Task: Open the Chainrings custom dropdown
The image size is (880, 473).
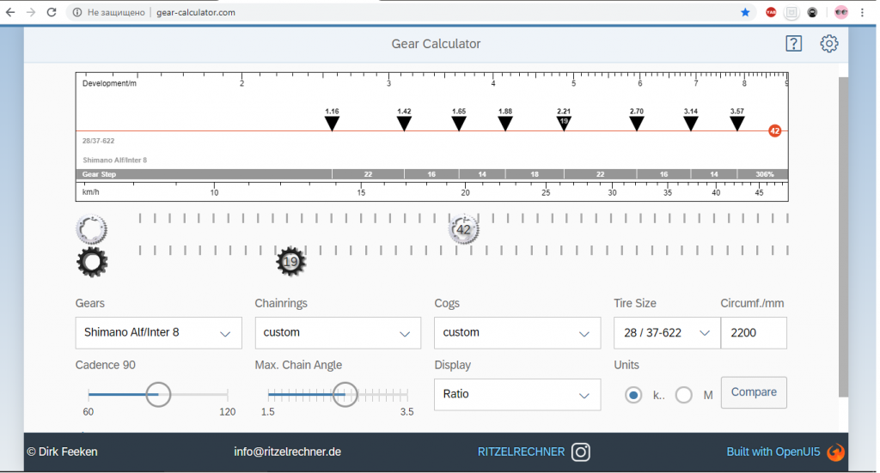Action: tap(338, 333)
